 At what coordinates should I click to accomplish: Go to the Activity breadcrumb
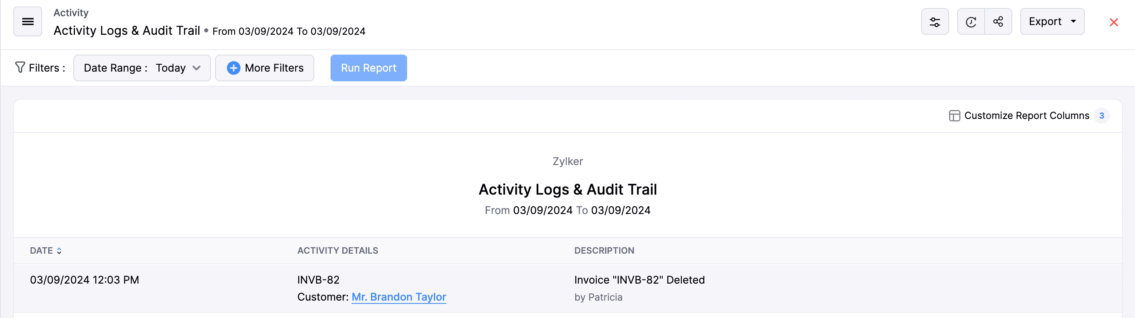70,12
